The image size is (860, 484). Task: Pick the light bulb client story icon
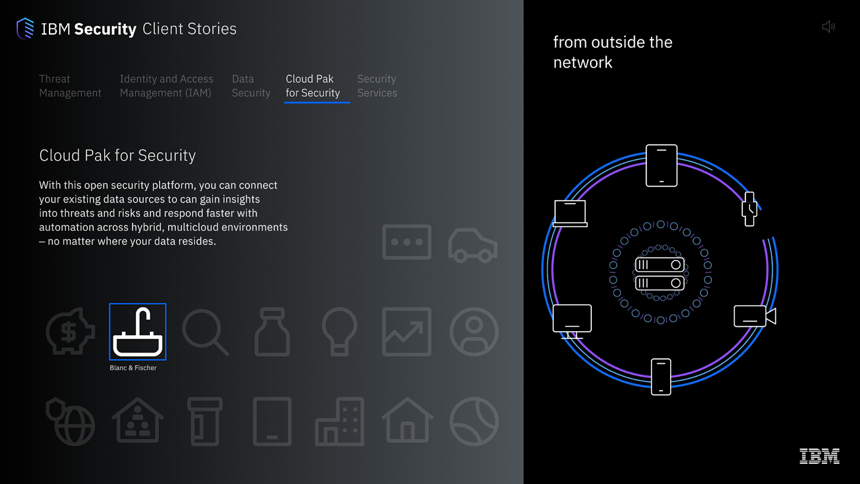tap(339, 332)
